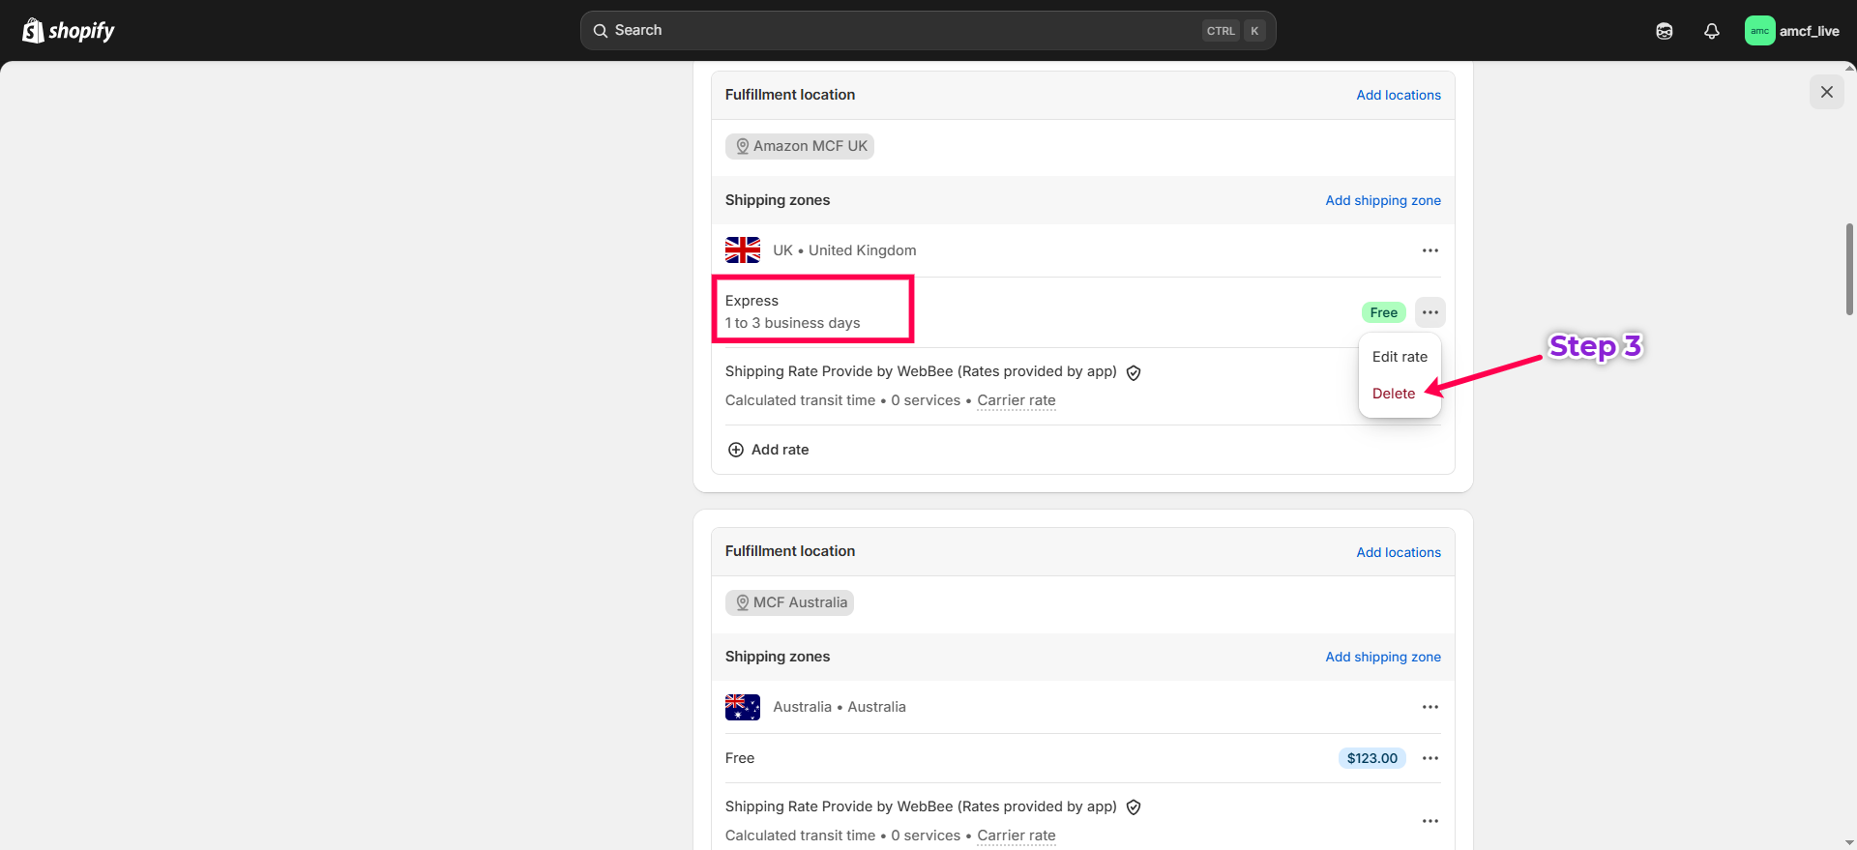Open options for the $123.00 Free rate
The width and height of the screenshot is (1857, 850).
[1430, 758]
